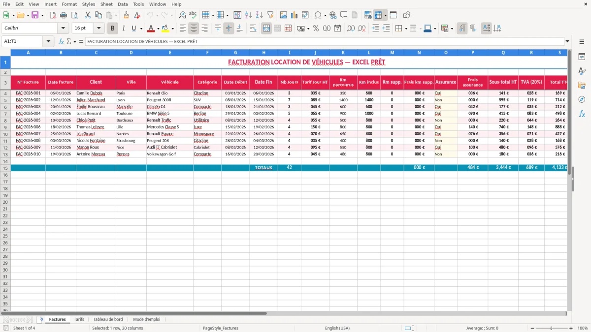
Task: Toggle Bold formatting
Action: [x=112, y=29]
